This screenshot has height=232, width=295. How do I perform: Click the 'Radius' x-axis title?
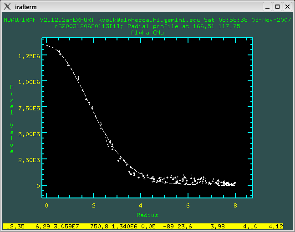[x=147, y=215]
